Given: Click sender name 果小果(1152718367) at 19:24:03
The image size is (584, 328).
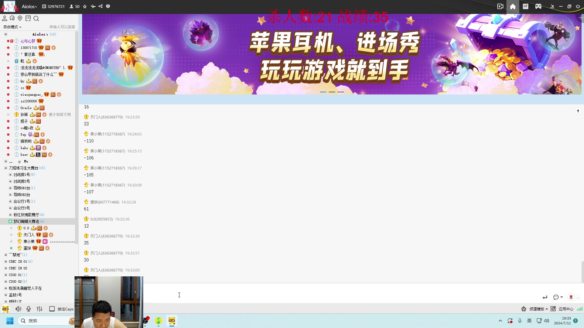Looking at the screenshot, I should coord(108,134).
